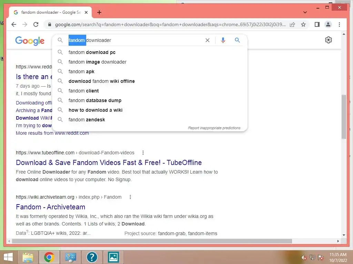
Task: Close the fandom downloader tab
Action: click(86, 12)
